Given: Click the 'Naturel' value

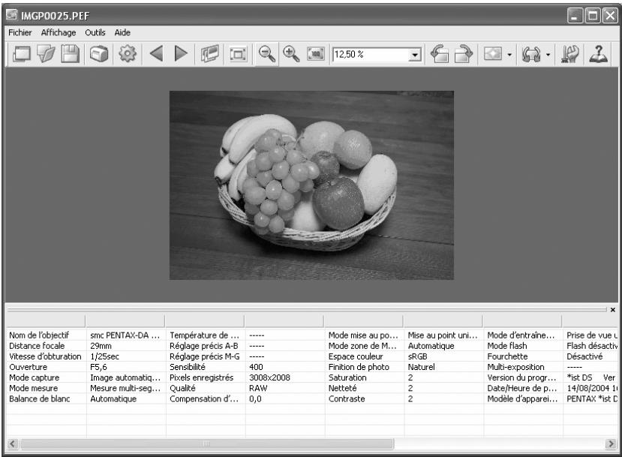Looking at the screenshot, I should 421,367.
